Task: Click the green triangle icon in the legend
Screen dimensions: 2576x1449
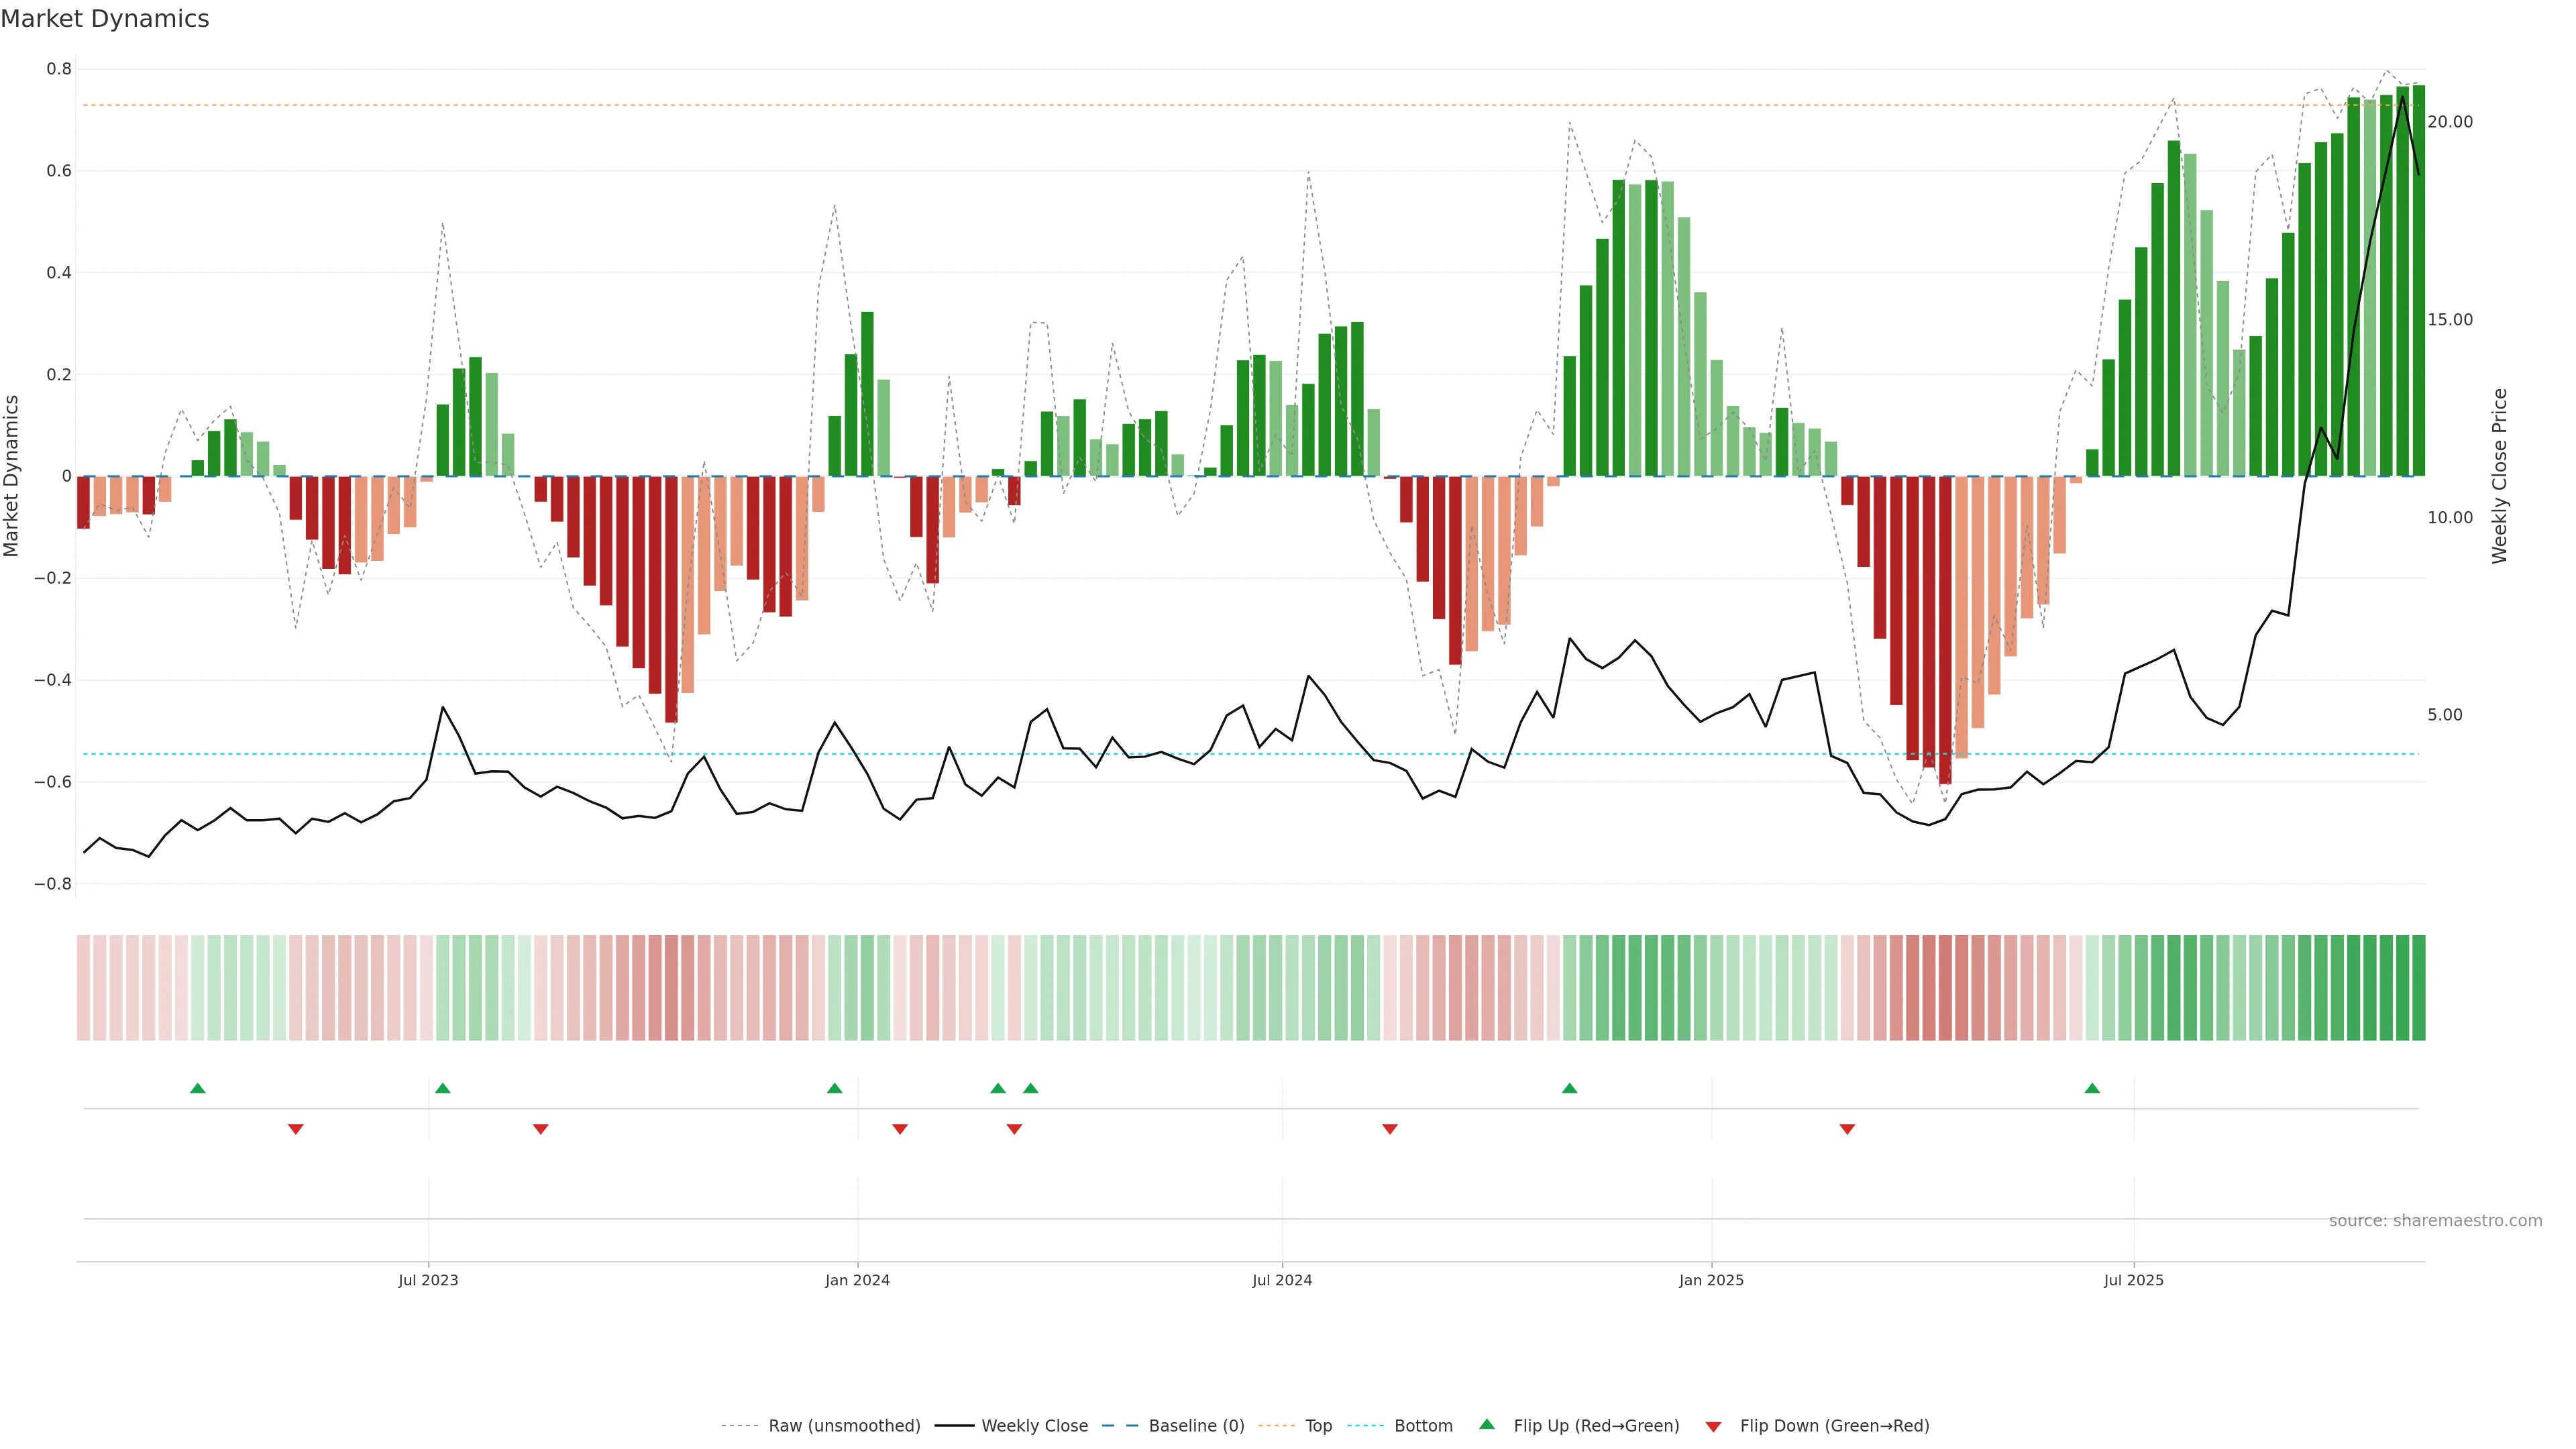Action: click(1487, 1424)
